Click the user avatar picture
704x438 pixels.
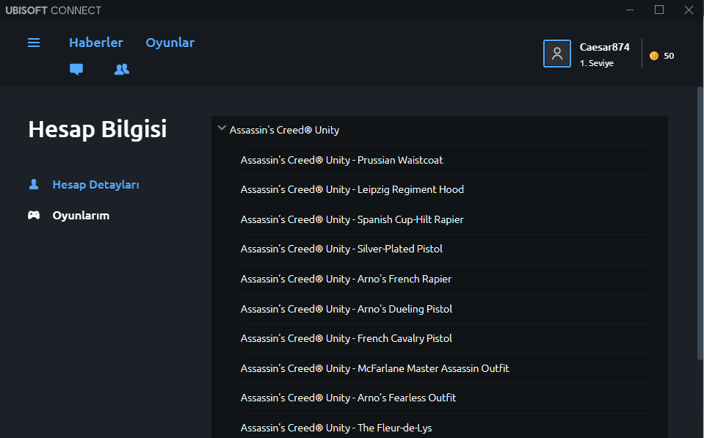tap(556, 54)
